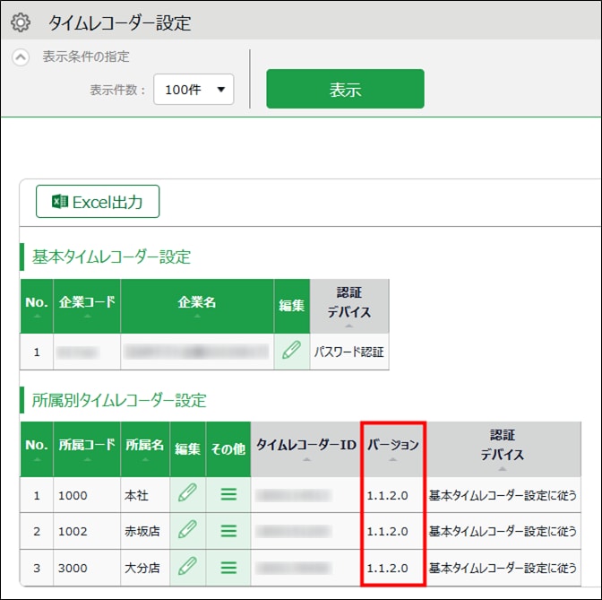
Task: Click the 所属別タイムレコーダー設定 section heading
Action: pos(119,400)
